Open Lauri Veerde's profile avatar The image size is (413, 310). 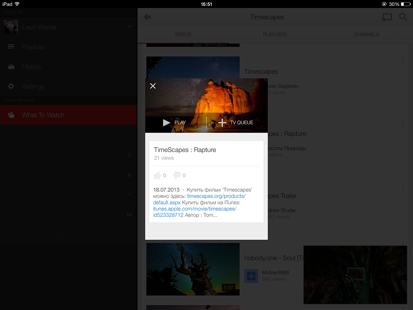click(x=11, y=27)
